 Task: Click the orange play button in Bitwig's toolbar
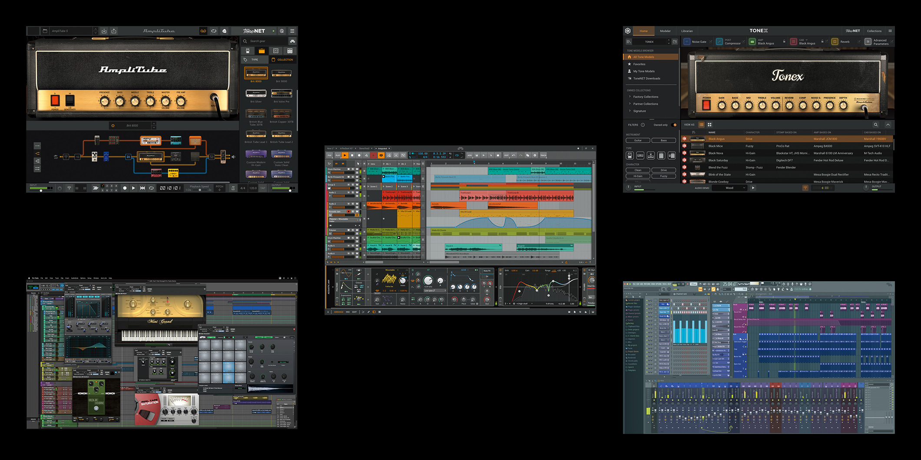pos(345,155)
